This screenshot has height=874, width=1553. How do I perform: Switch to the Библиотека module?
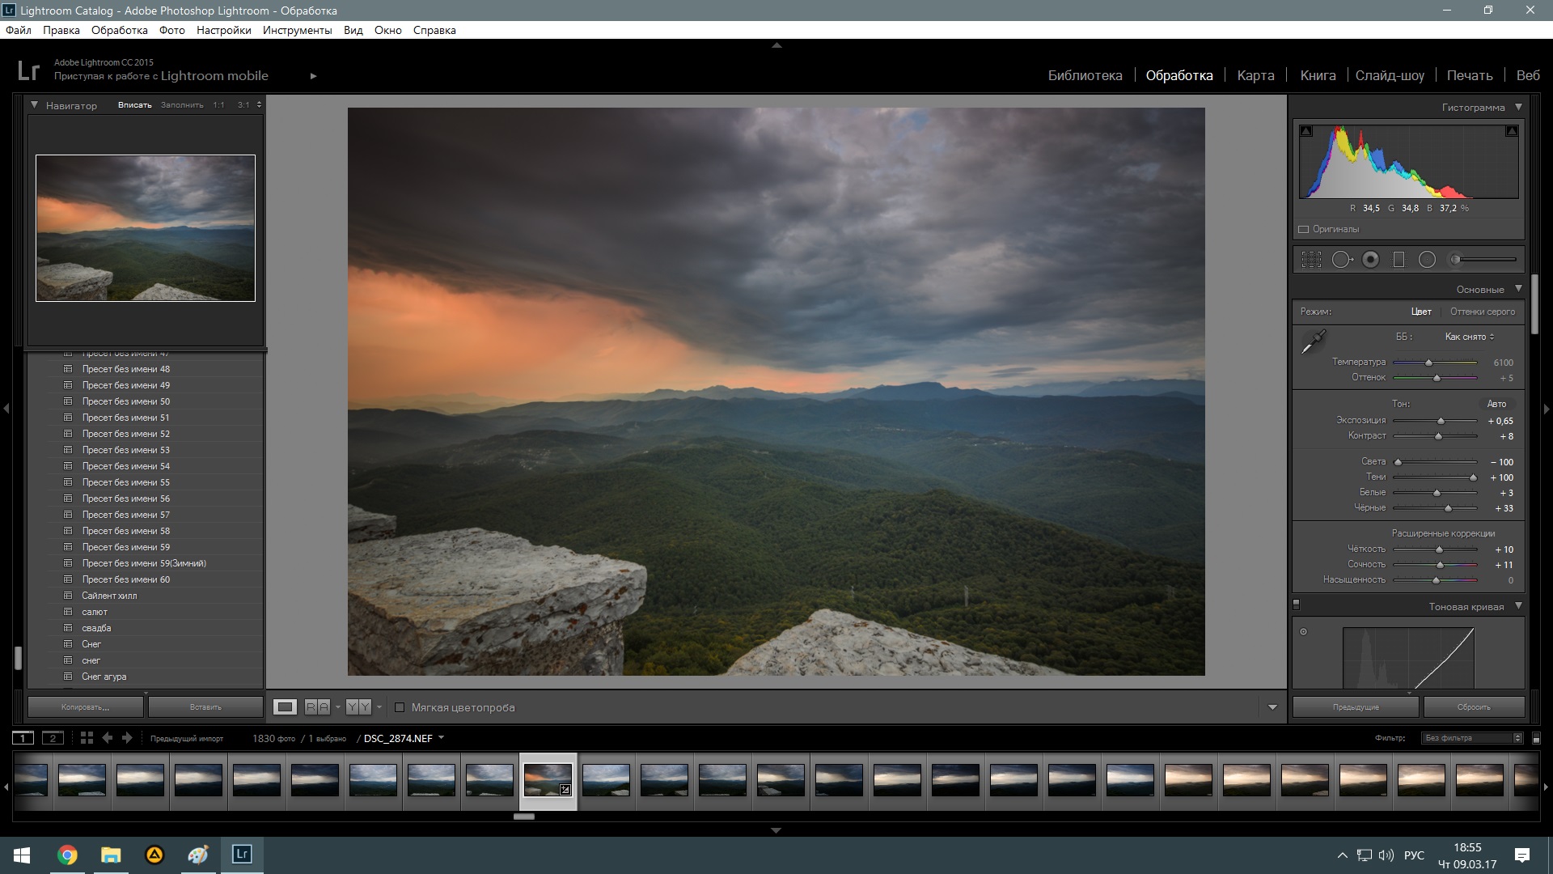pos(1085,75)
